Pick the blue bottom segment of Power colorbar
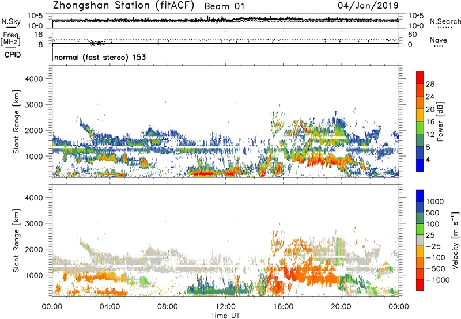This screenshot has height=319, width=461. click(420, 165)
